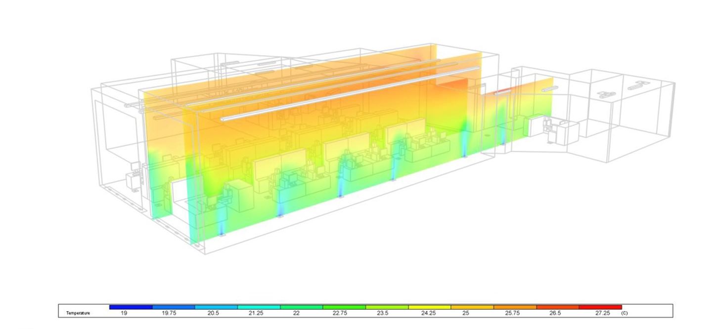Click the yellow 24.25 legend swatch
Image resolution: width=716 pixels, height=329 pixels.
click(429, 307)
